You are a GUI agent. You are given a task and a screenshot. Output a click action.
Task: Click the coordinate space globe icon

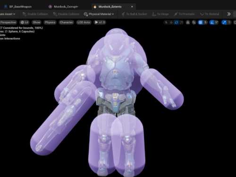click(x=188, y=23)
